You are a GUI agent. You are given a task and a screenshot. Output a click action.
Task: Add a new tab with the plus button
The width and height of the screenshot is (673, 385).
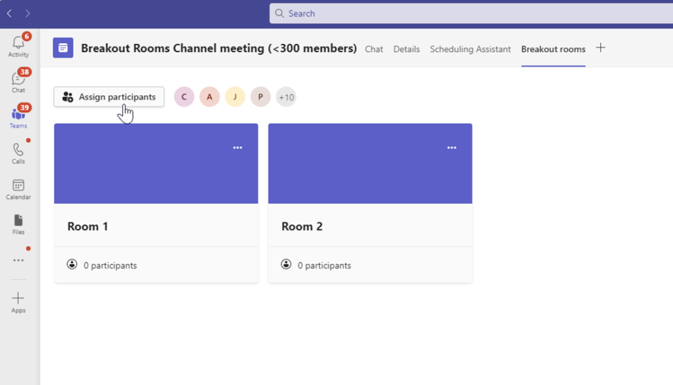pos(600,47)
